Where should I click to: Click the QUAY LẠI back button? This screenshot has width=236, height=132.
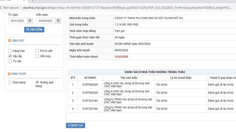76,126
